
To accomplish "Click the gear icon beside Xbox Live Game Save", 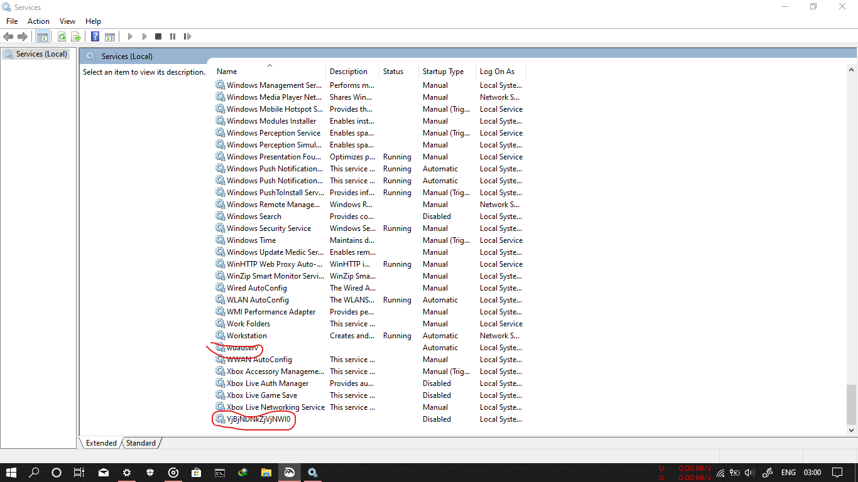I will 220,395.
